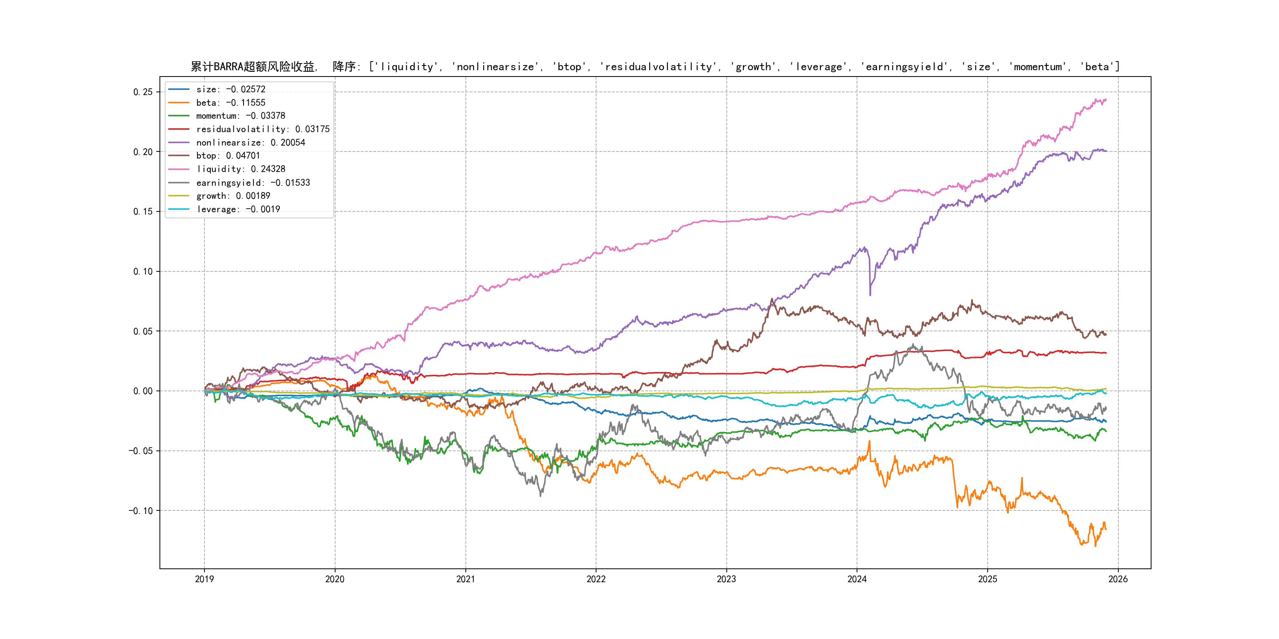Click the -0.10 y-axis tick label
Screen dimensions: 1279x639
coord(141,510)
